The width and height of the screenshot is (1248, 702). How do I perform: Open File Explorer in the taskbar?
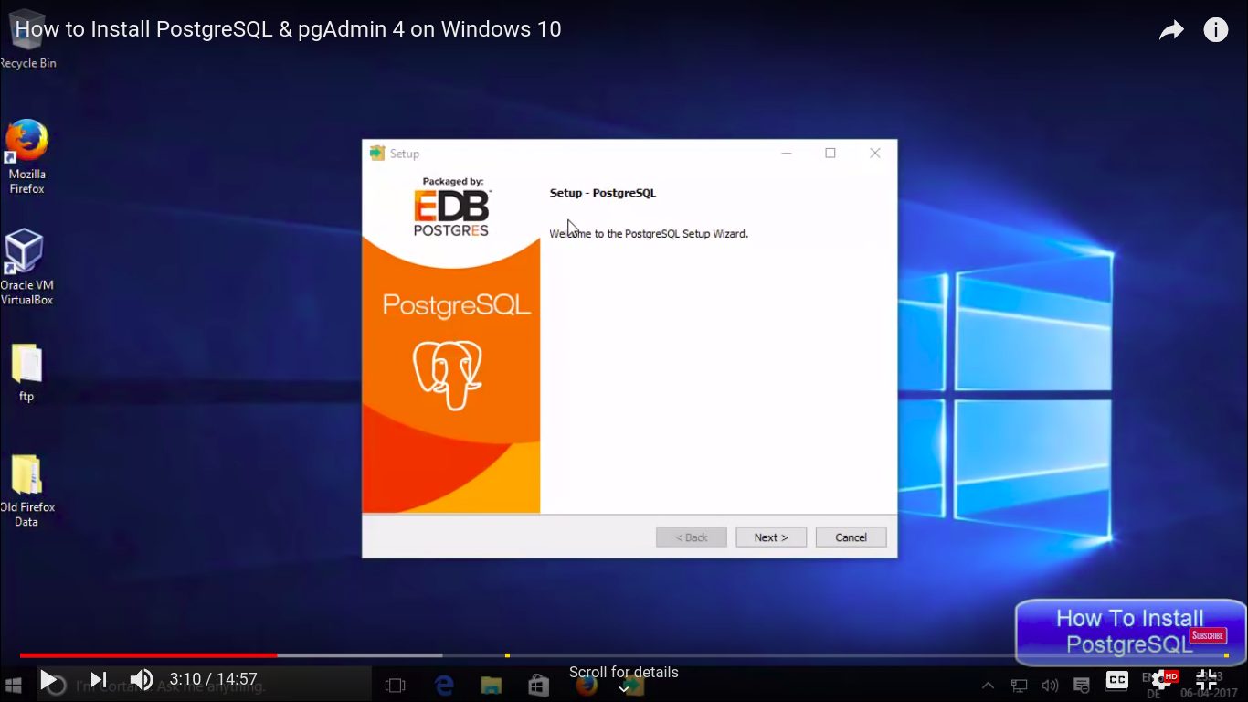(x=491, y=685)
